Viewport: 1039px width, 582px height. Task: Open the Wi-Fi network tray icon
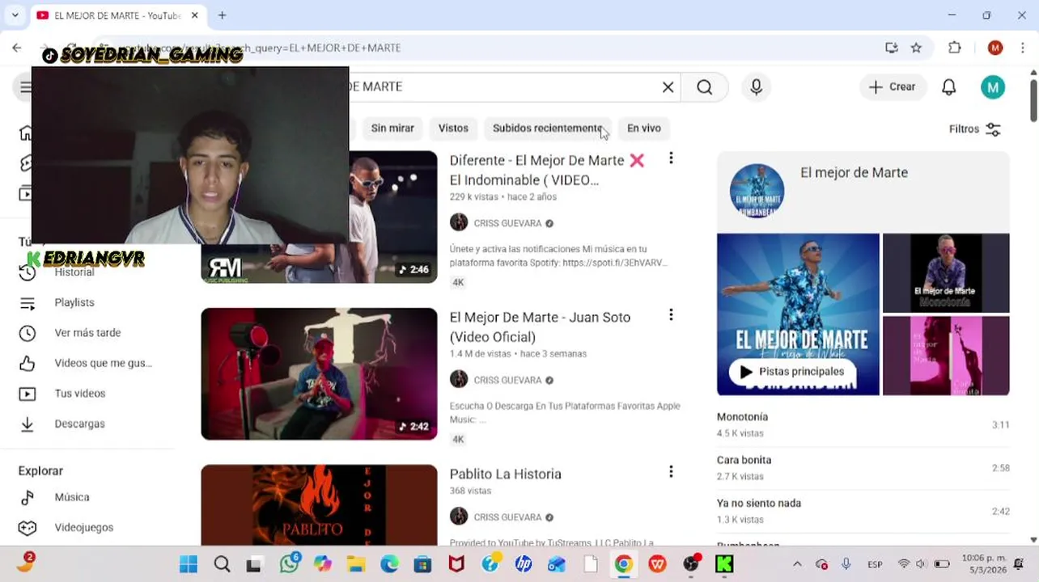(903, 564)
